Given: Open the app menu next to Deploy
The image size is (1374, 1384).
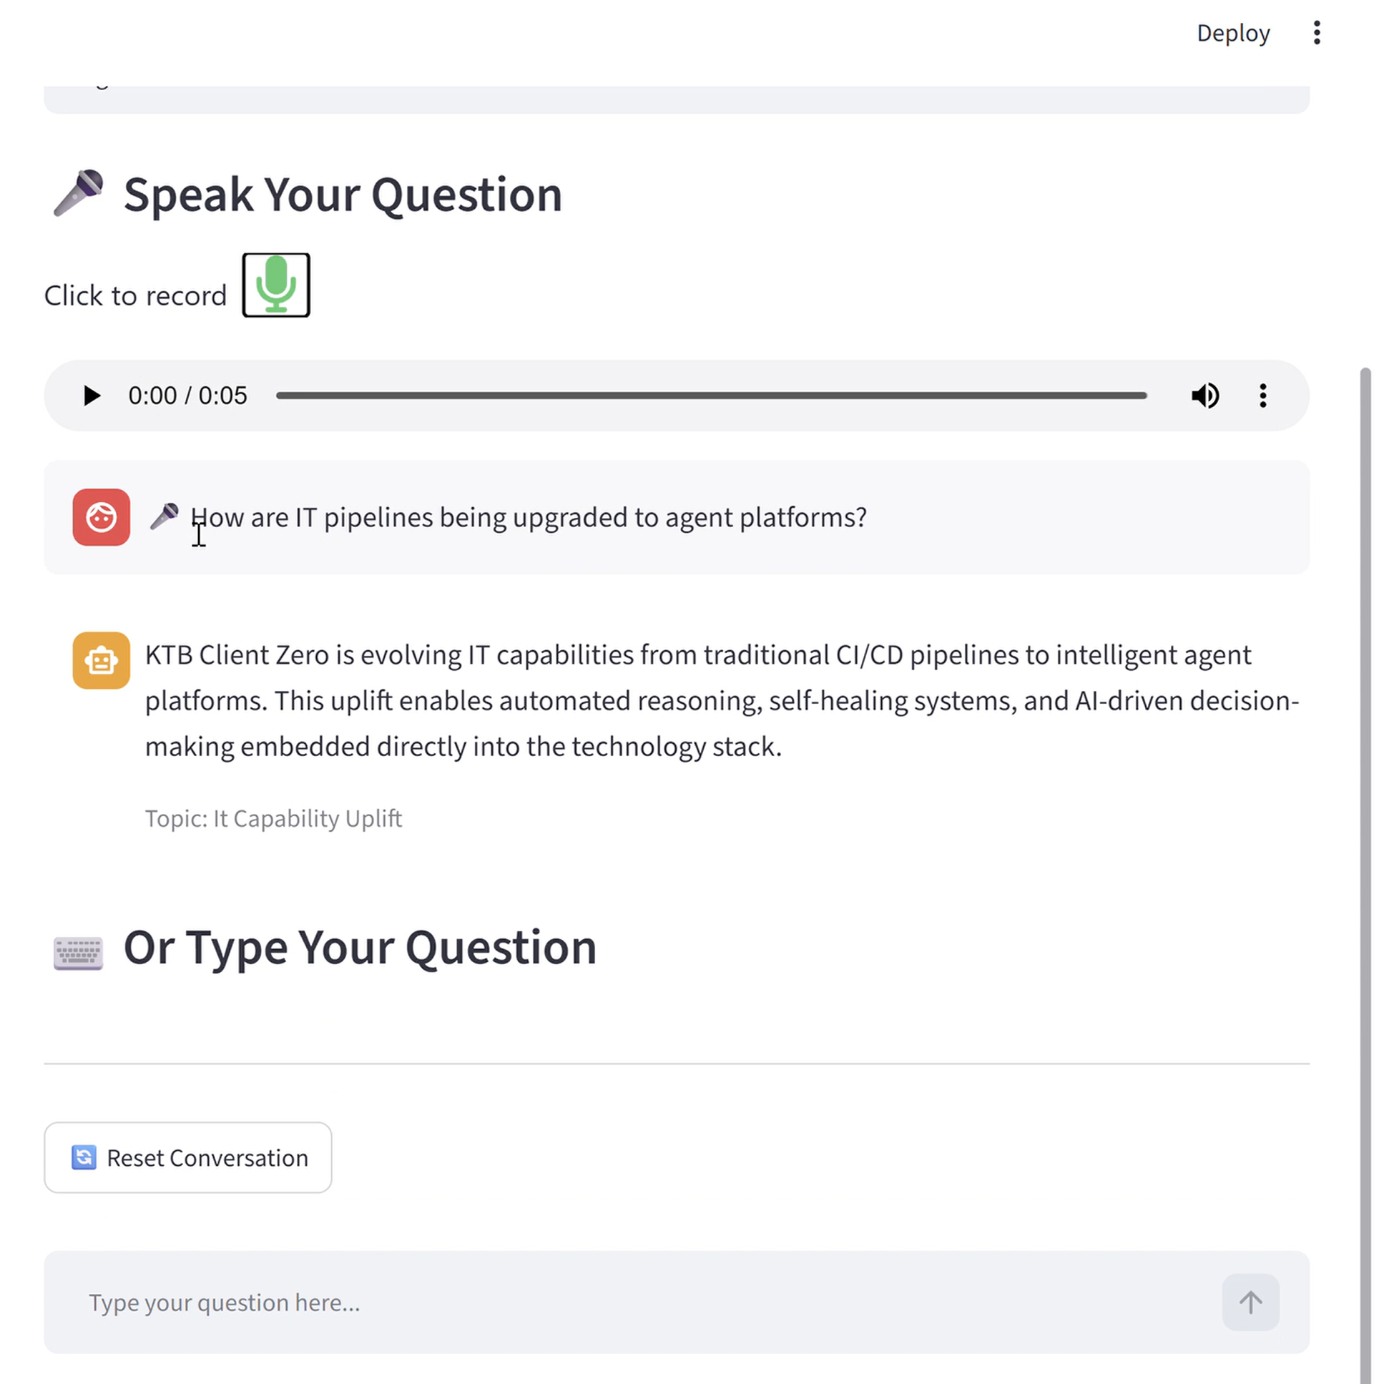Looking at the screenshot, I should tap(1317, 33).
